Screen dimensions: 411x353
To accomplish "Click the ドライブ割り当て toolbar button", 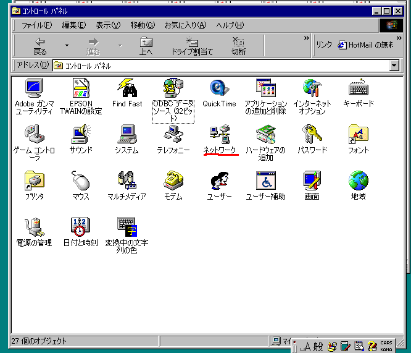I will [x=192, y=46].
